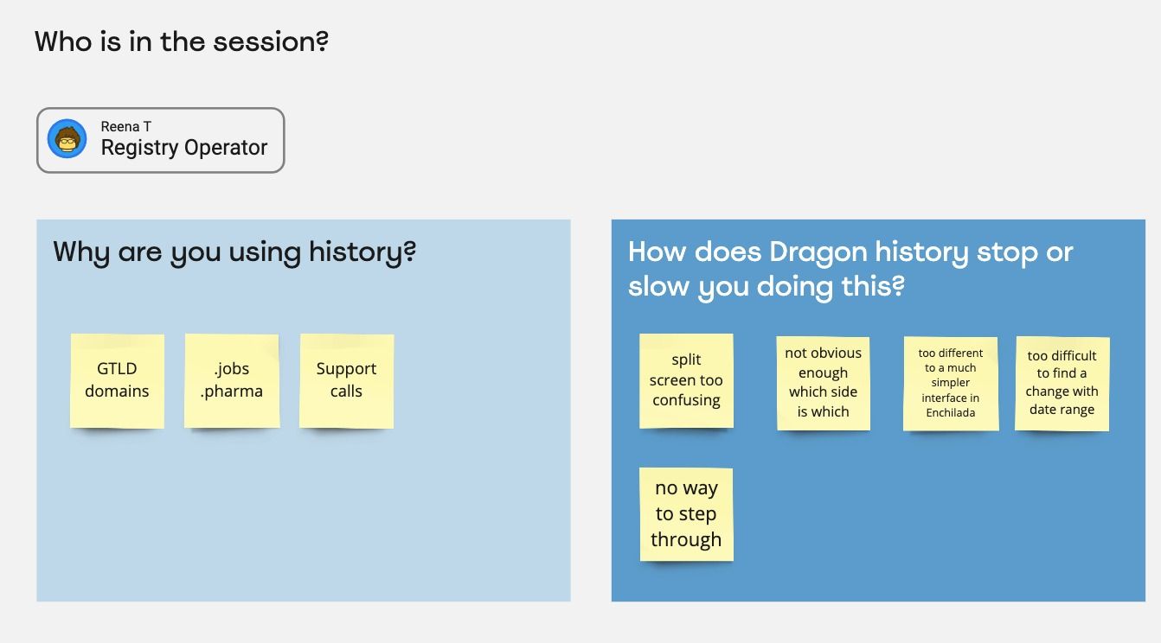The image size is (1161, 643).
Task: Click the 'Registry Operator' role text
Action: pos(184,148)
